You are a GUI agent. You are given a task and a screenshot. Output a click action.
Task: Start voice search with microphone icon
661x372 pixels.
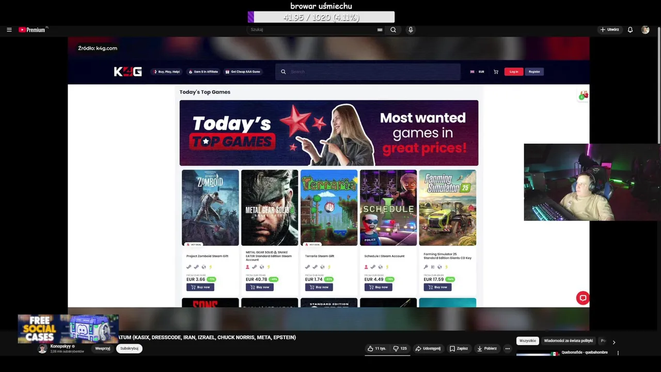tap(411, 30)
